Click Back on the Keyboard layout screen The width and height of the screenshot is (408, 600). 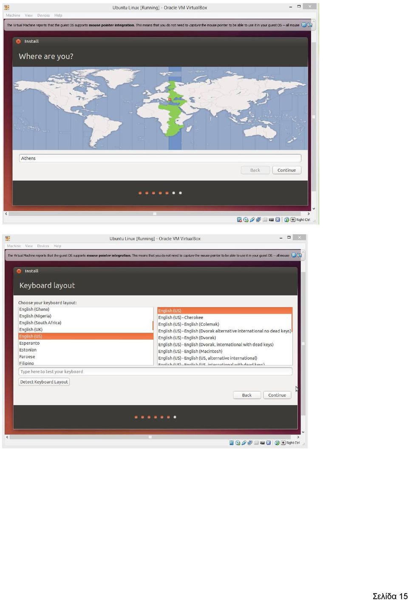tap(247, 395)
